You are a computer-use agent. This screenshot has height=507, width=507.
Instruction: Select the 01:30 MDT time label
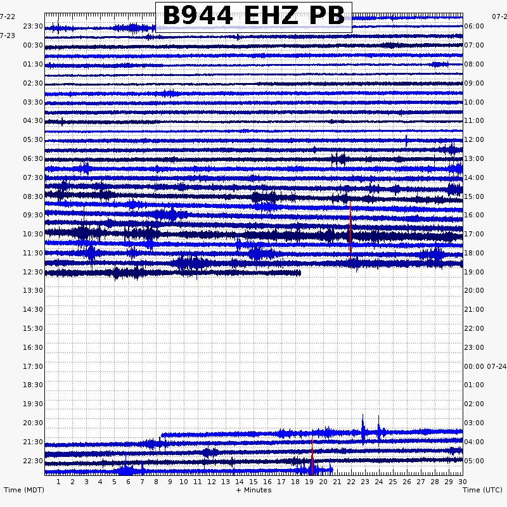(x=33, y=65)
